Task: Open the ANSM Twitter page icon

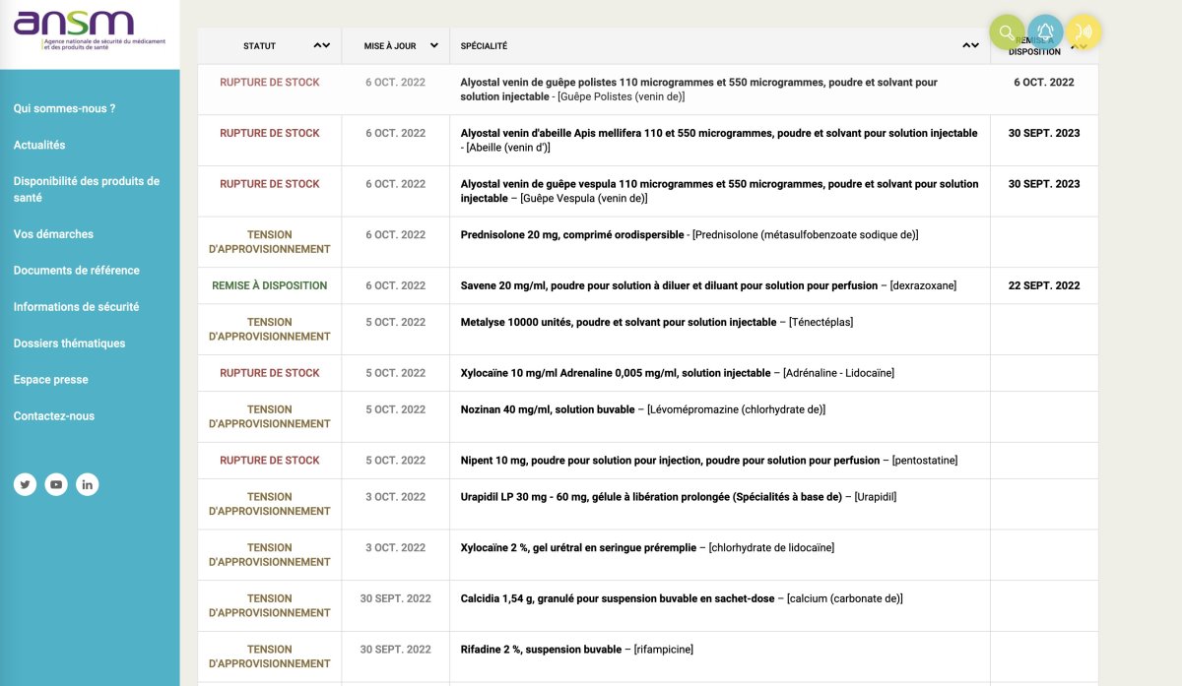Action: point(25,484)
